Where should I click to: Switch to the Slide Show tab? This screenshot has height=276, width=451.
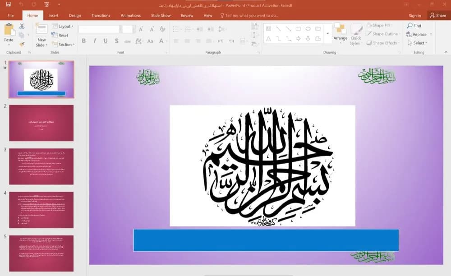click(161, 15)
